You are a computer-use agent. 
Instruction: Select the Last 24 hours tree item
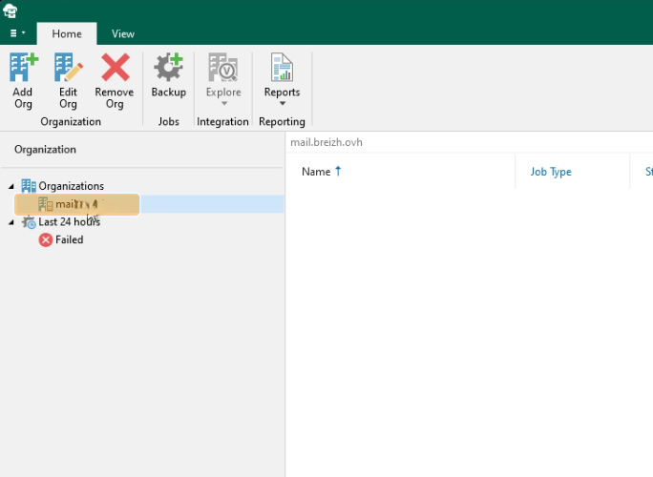pyautogui.click(x=69, y=222)
